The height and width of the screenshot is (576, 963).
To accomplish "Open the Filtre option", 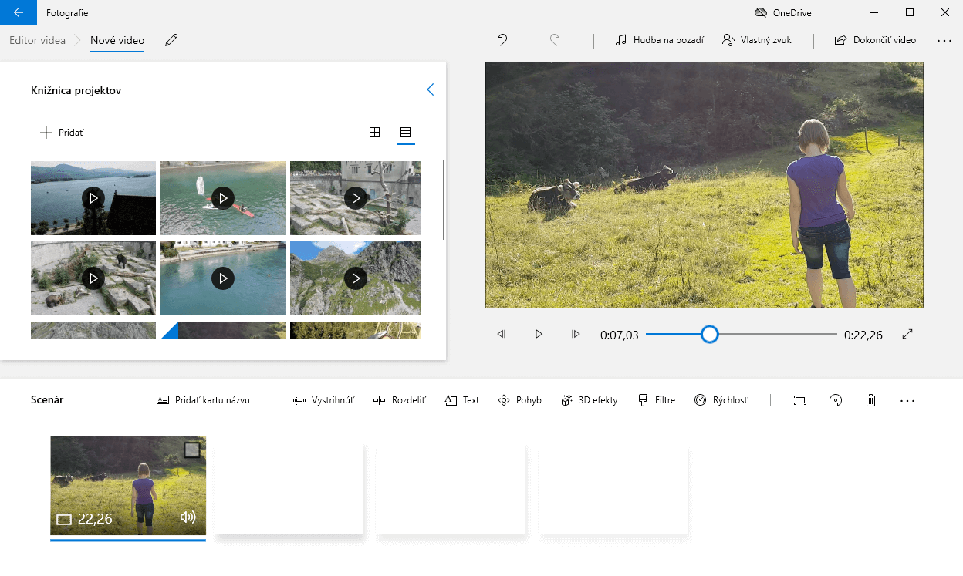I will tap(656, 400).
